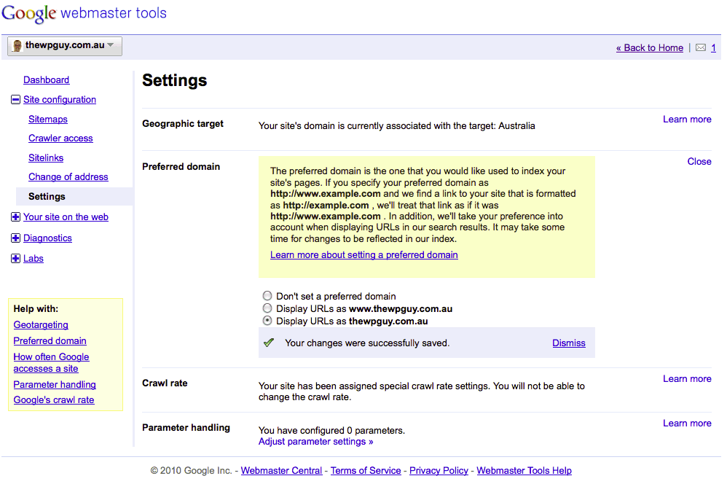Expand the Labs section plus icon
727x484 pixels.
15,259
